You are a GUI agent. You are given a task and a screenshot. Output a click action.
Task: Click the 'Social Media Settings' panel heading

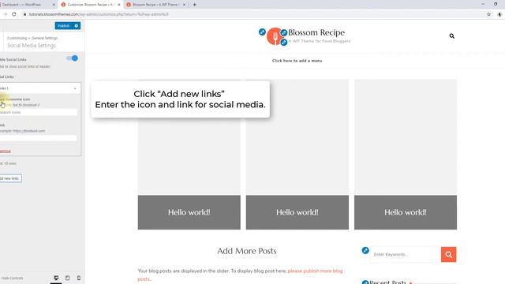[x=32, y=46]
